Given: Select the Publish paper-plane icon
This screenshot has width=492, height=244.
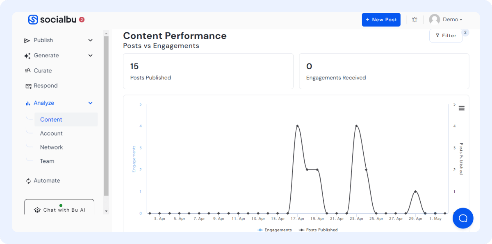Looking at the screenshot, I should pos(27,40).
